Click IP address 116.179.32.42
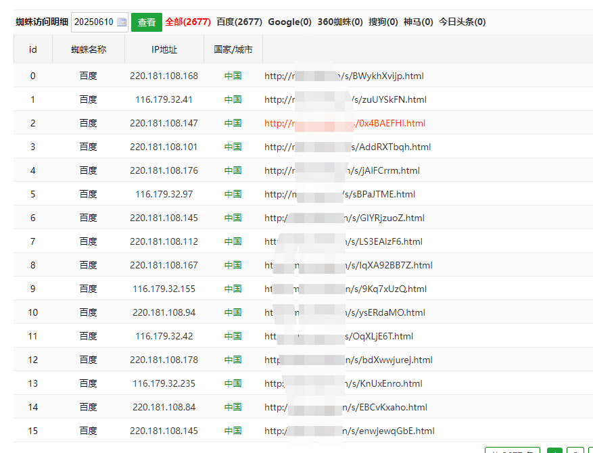 click(x=164, y=336)
